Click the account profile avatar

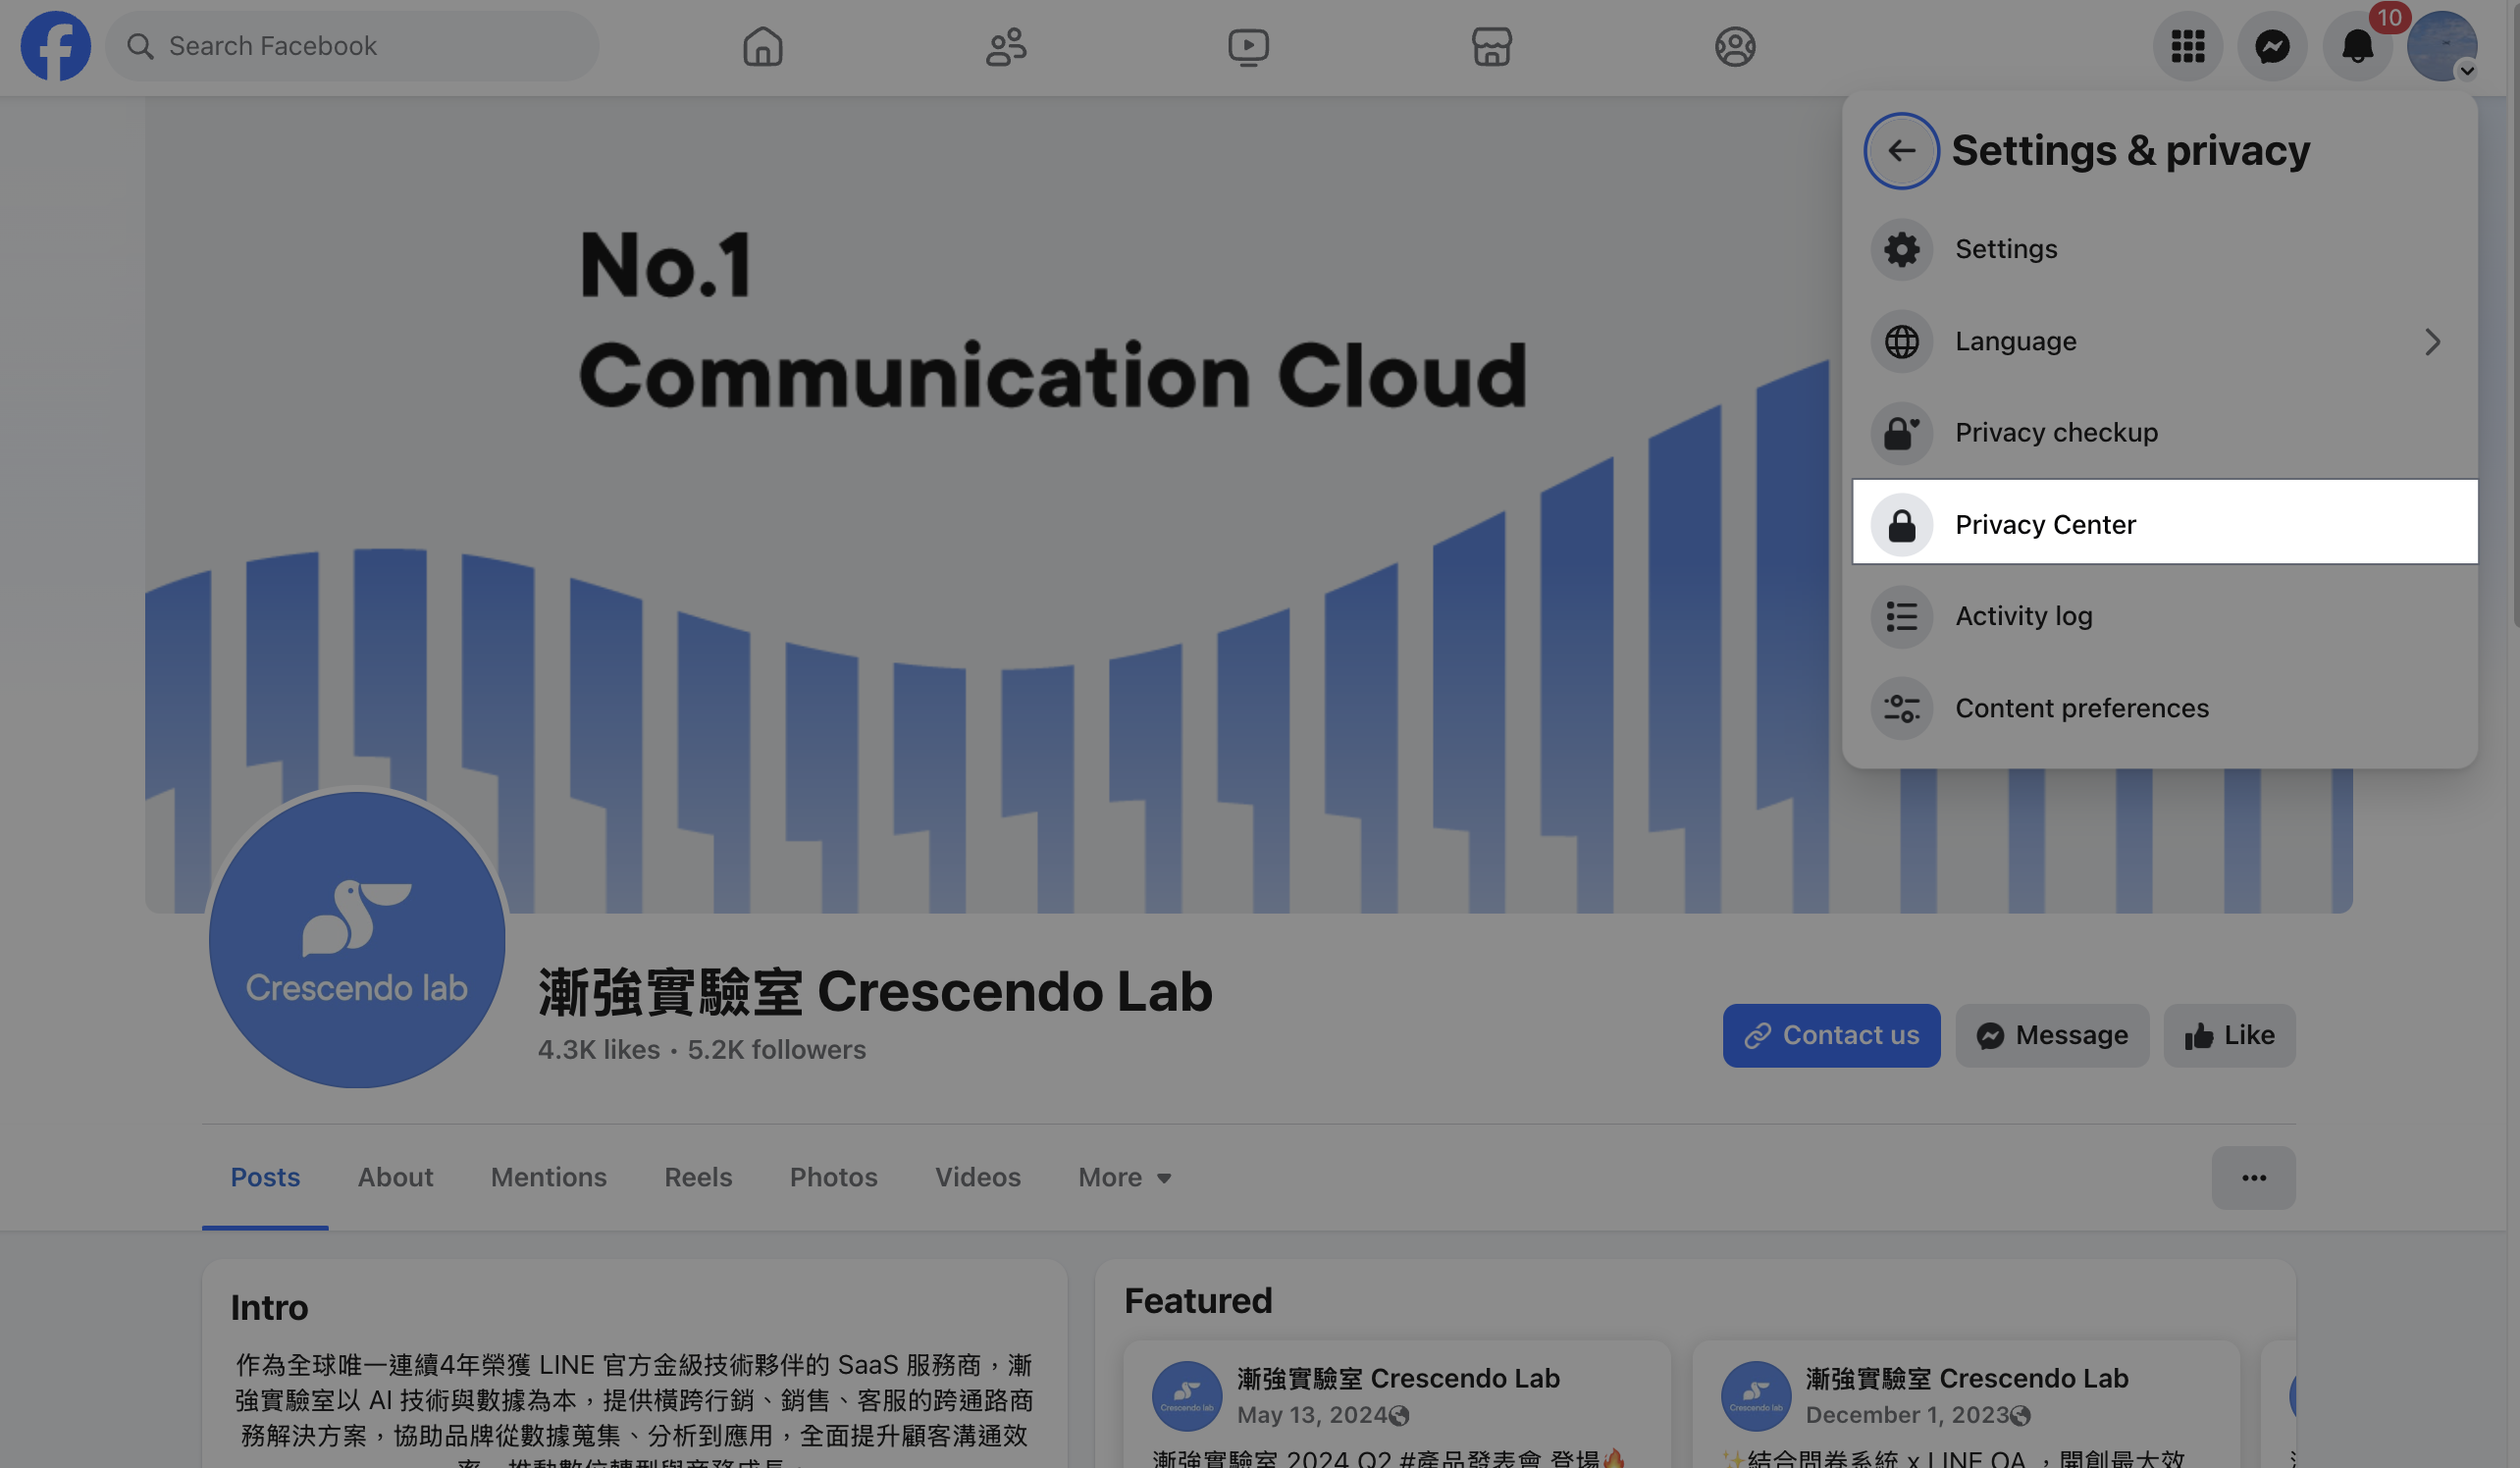coord(2441,46)
